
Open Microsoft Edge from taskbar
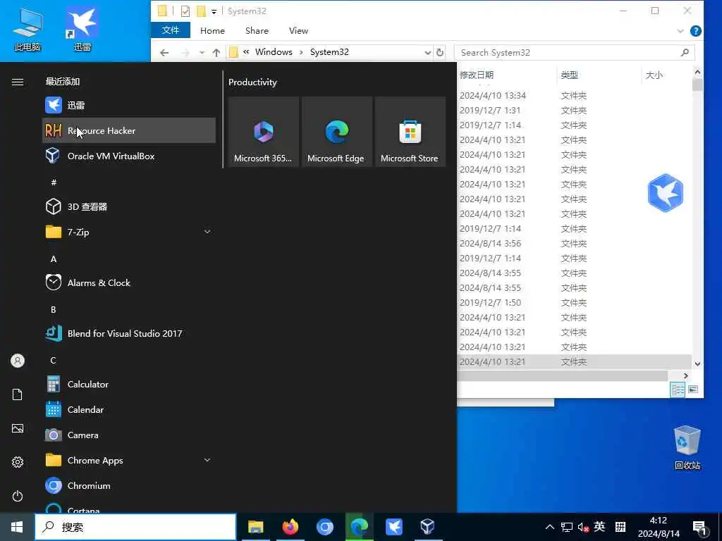(x=359, y=527)
